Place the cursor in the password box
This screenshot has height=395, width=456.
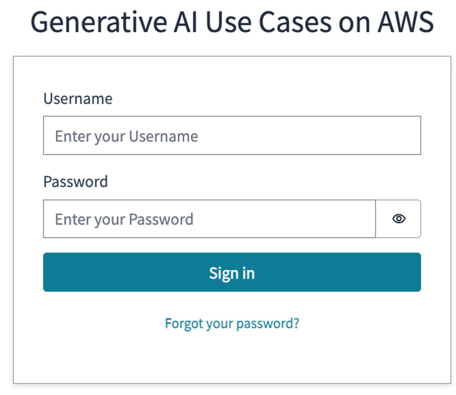209,219
